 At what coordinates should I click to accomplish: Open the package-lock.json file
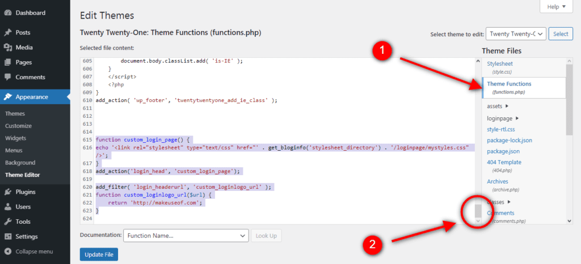[510, 140]
